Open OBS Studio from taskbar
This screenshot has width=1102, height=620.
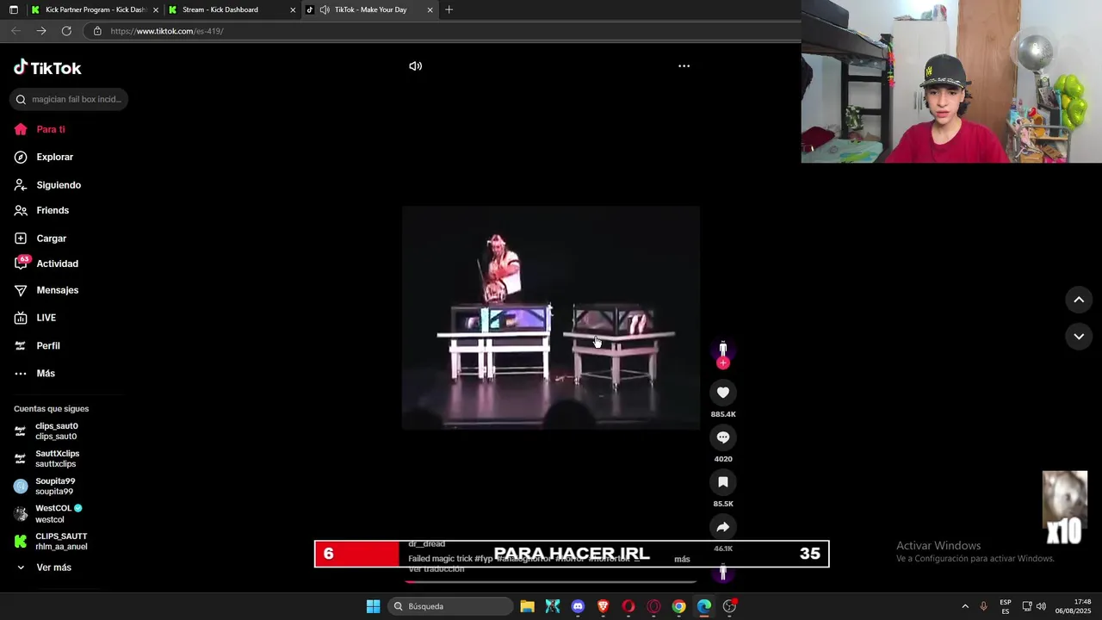[729, 606]
